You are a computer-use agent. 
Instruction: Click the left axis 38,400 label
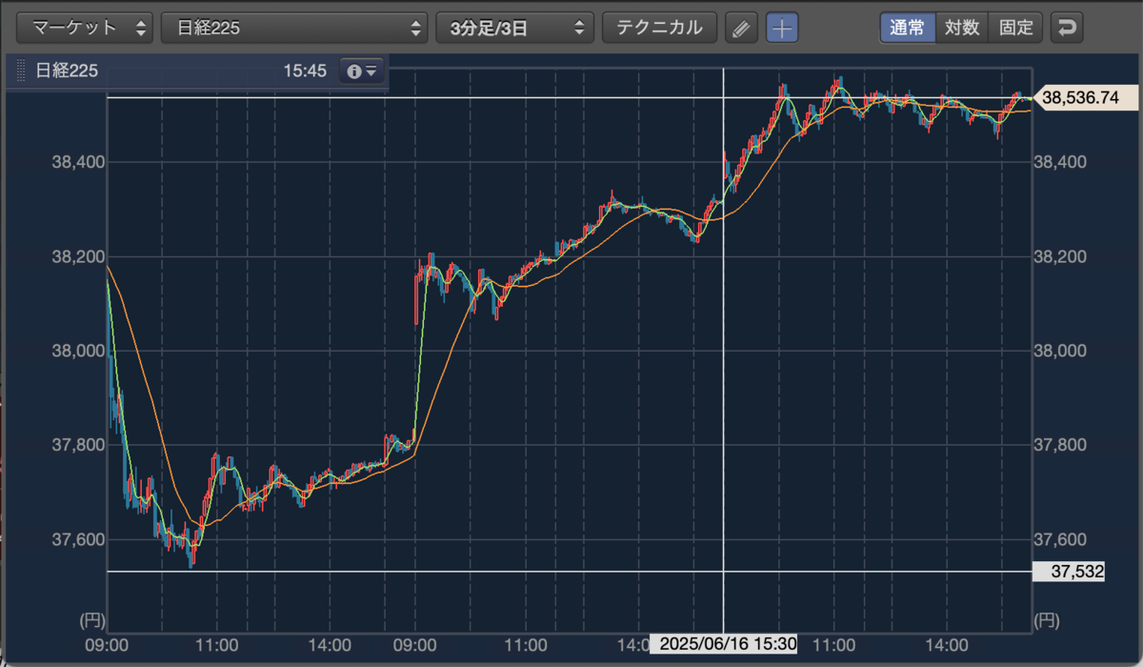tap(76, 162)
